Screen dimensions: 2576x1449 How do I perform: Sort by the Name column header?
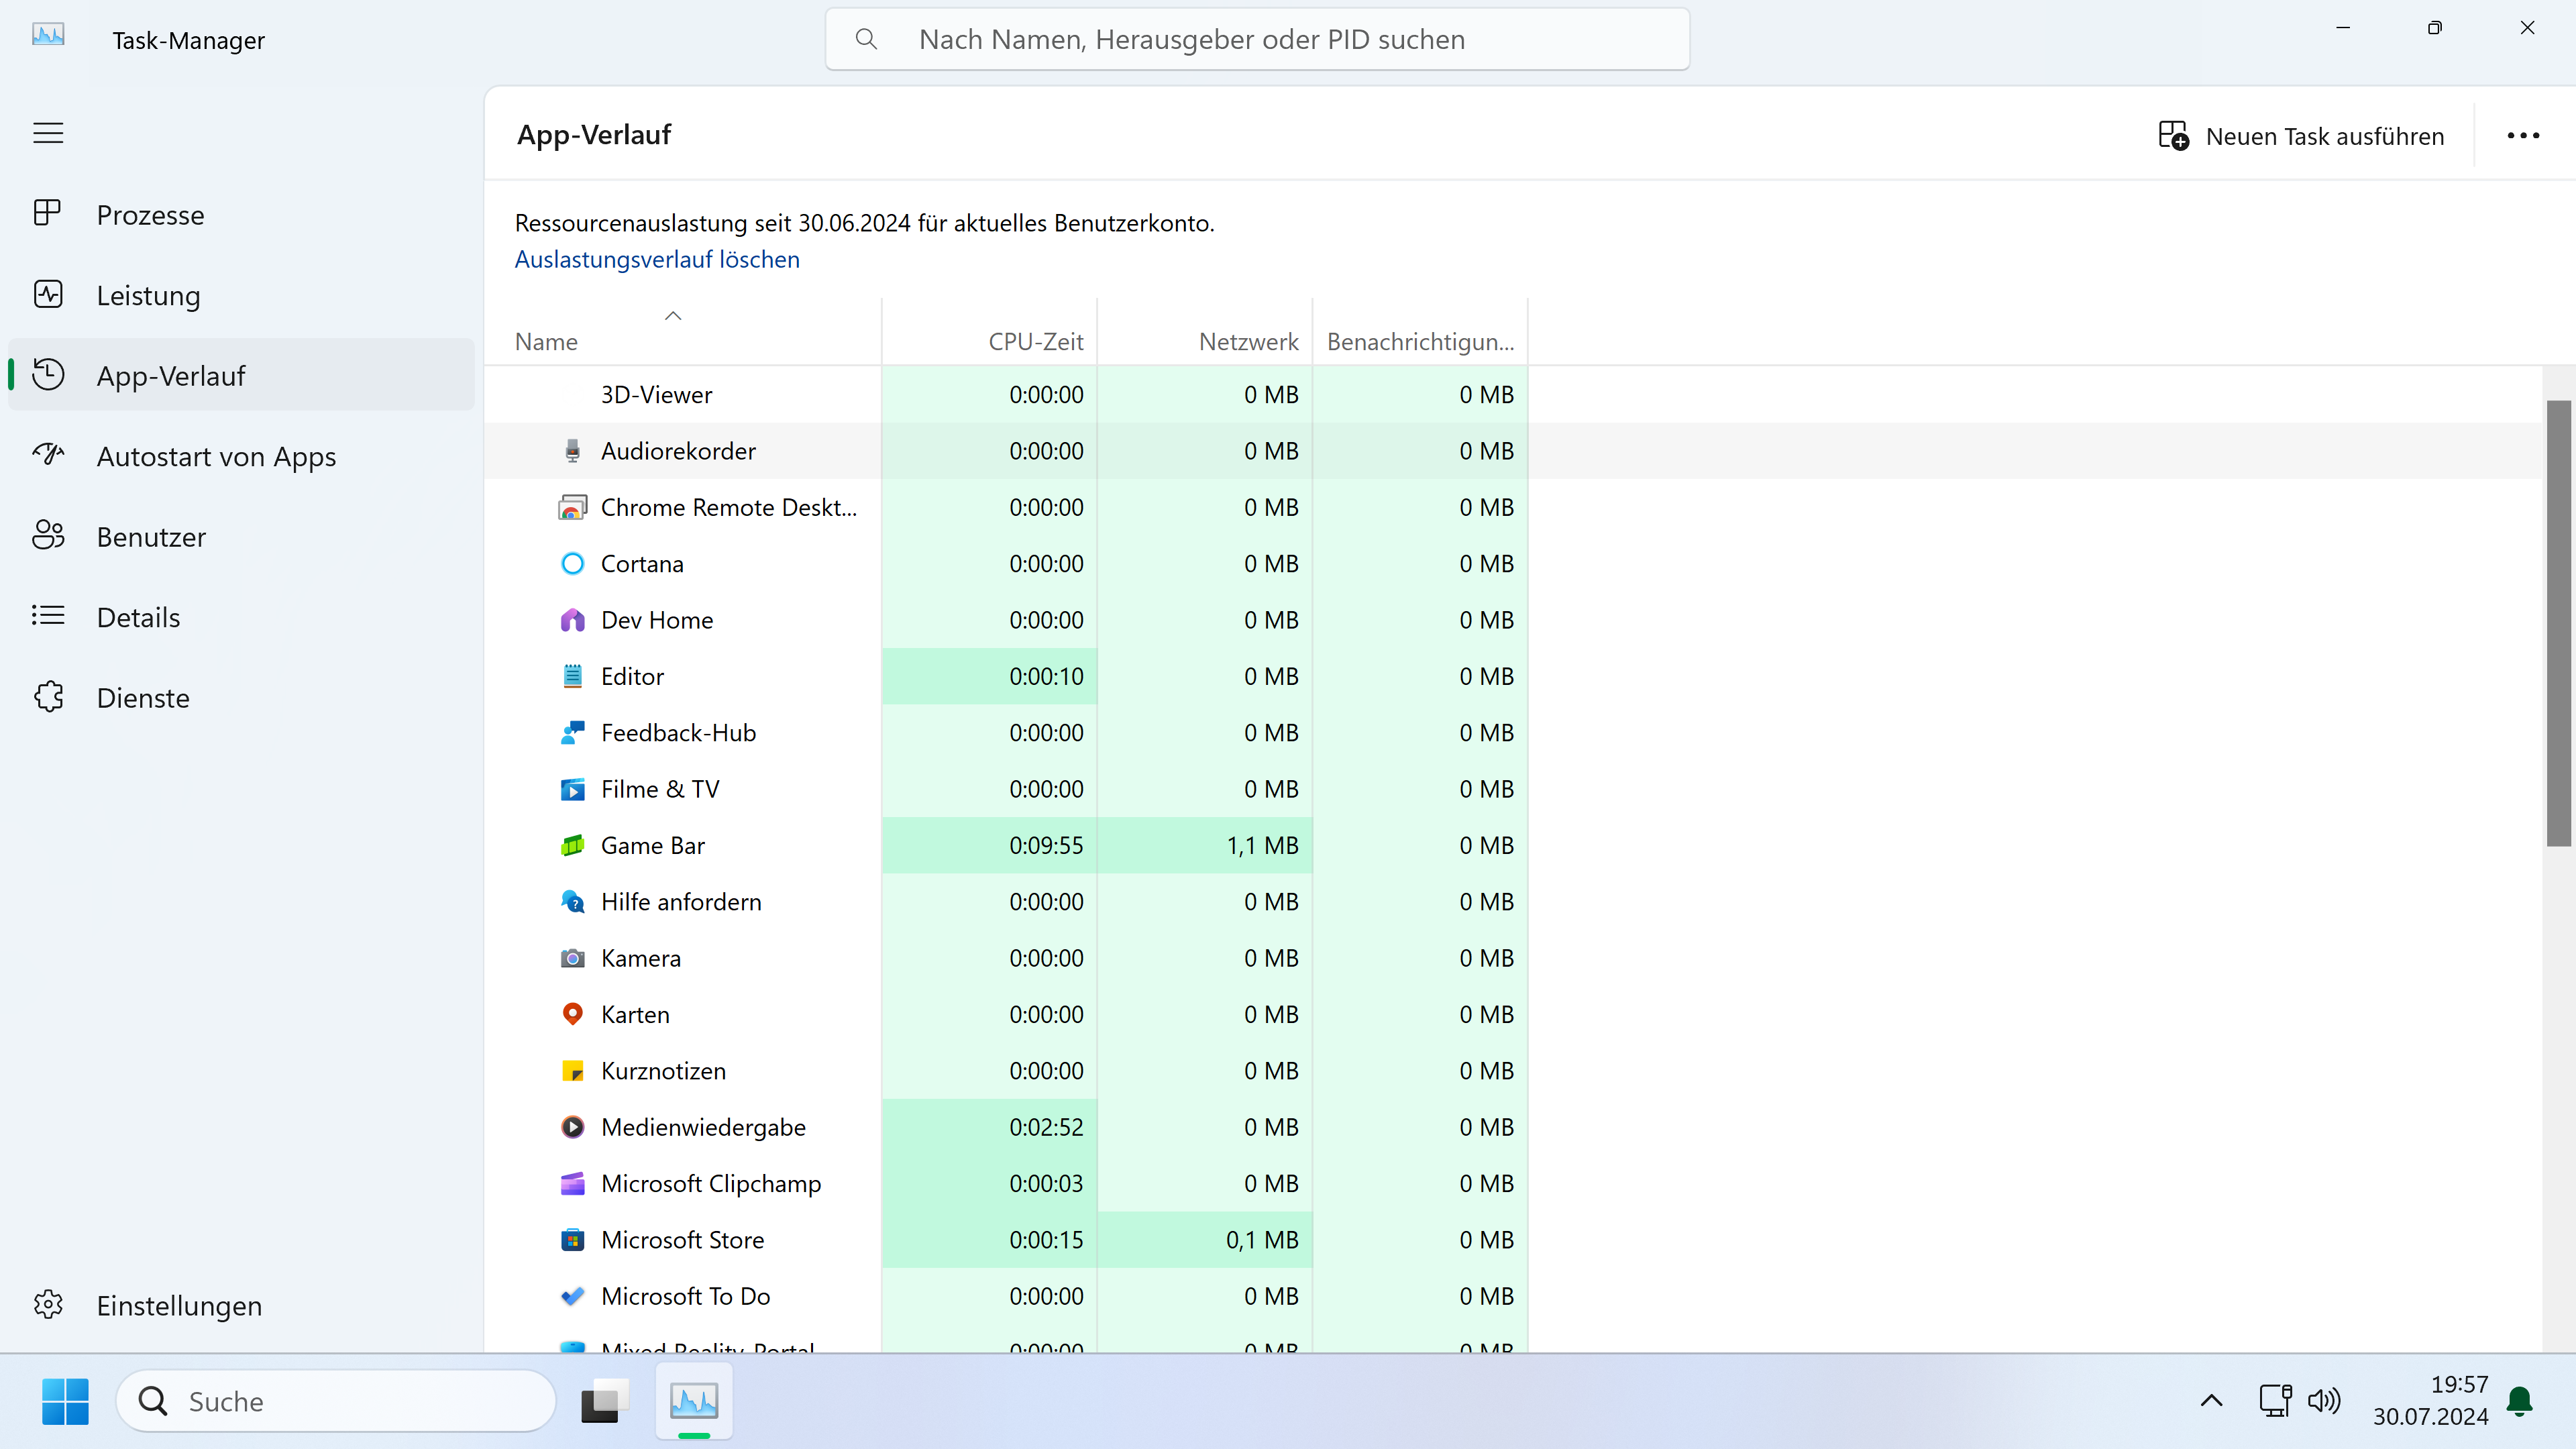click(546, 342)
